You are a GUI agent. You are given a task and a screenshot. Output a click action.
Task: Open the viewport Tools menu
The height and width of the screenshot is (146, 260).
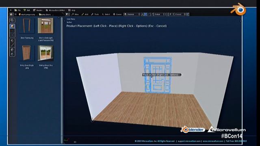95,15
